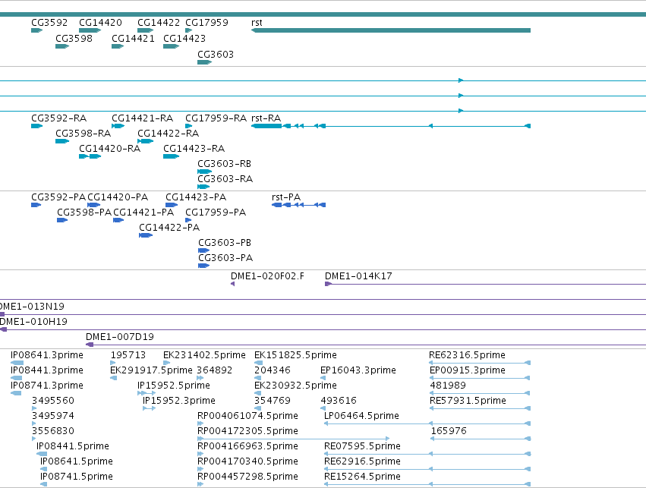Click the DME1-020F02.F clone label

[x=268, y=276]
